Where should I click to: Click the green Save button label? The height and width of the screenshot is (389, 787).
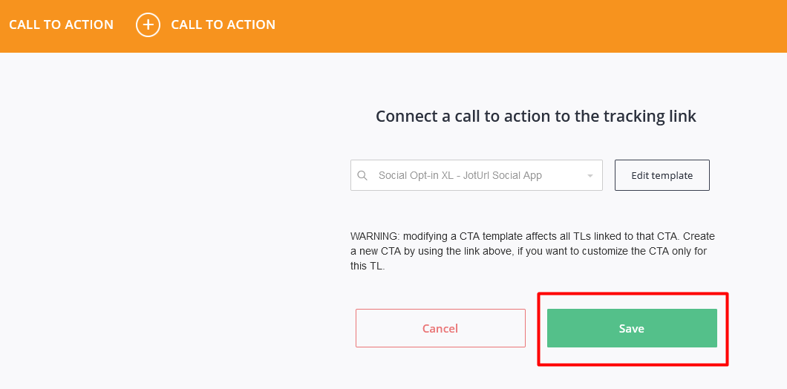631,329
